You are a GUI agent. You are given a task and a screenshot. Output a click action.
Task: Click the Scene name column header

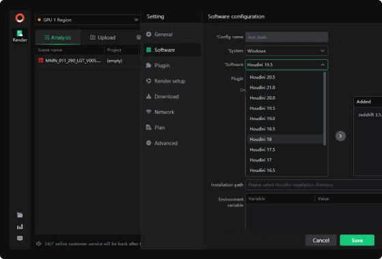50,50
